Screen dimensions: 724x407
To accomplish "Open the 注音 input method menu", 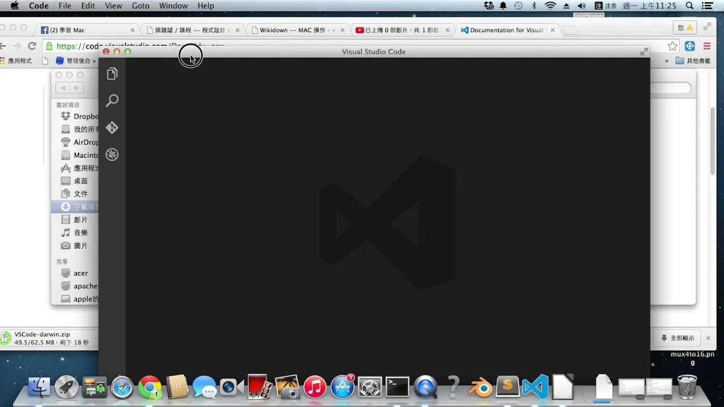I will (x=606, y=6).
